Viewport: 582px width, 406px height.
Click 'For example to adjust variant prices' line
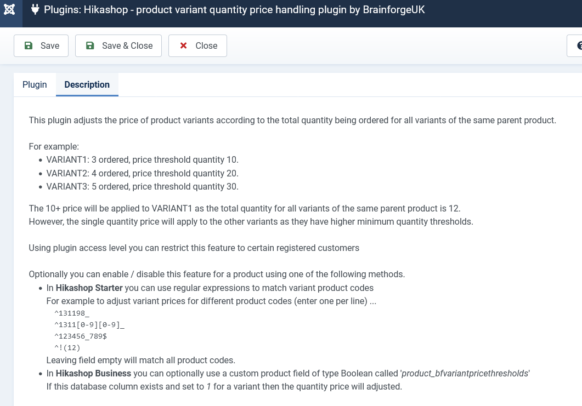(x=211, y=301)
